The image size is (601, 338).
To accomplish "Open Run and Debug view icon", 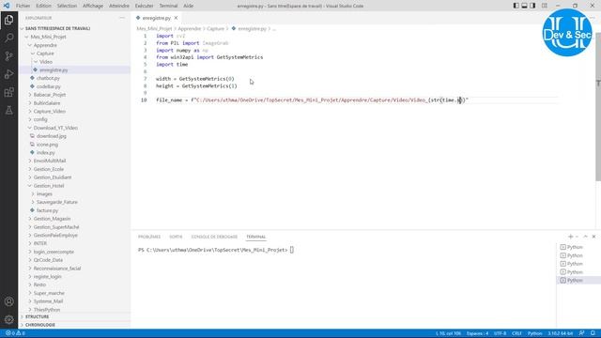I will coord(8,74).
